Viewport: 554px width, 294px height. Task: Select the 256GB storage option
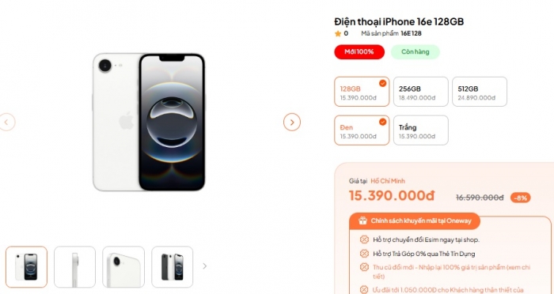click(421, 92)
